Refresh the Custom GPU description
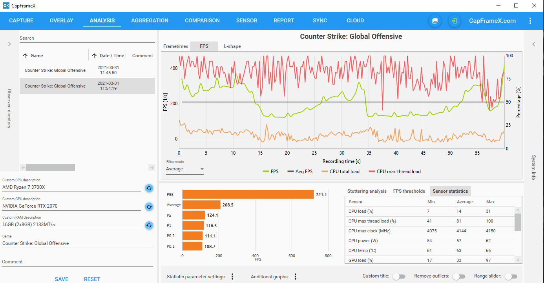 tap(149, 206)
